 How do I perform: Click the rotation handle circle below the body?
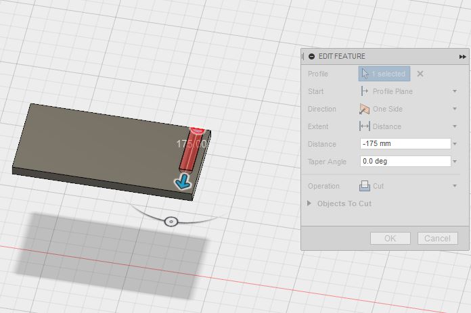tap(171, 222)
